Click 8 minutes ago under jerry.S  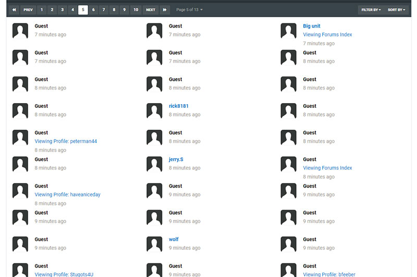click(x=185, y=168)
